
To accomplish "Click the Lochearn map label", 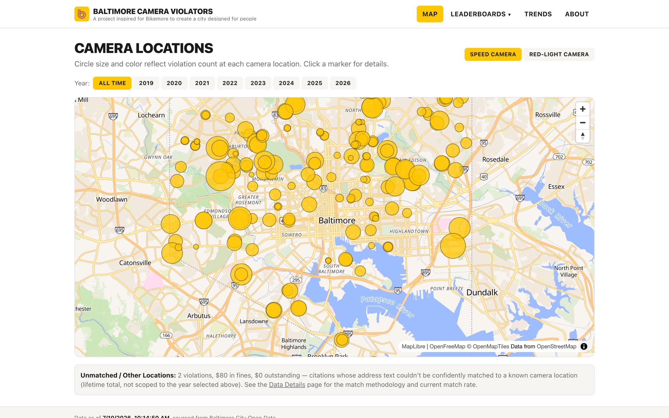I will (151, 115).
